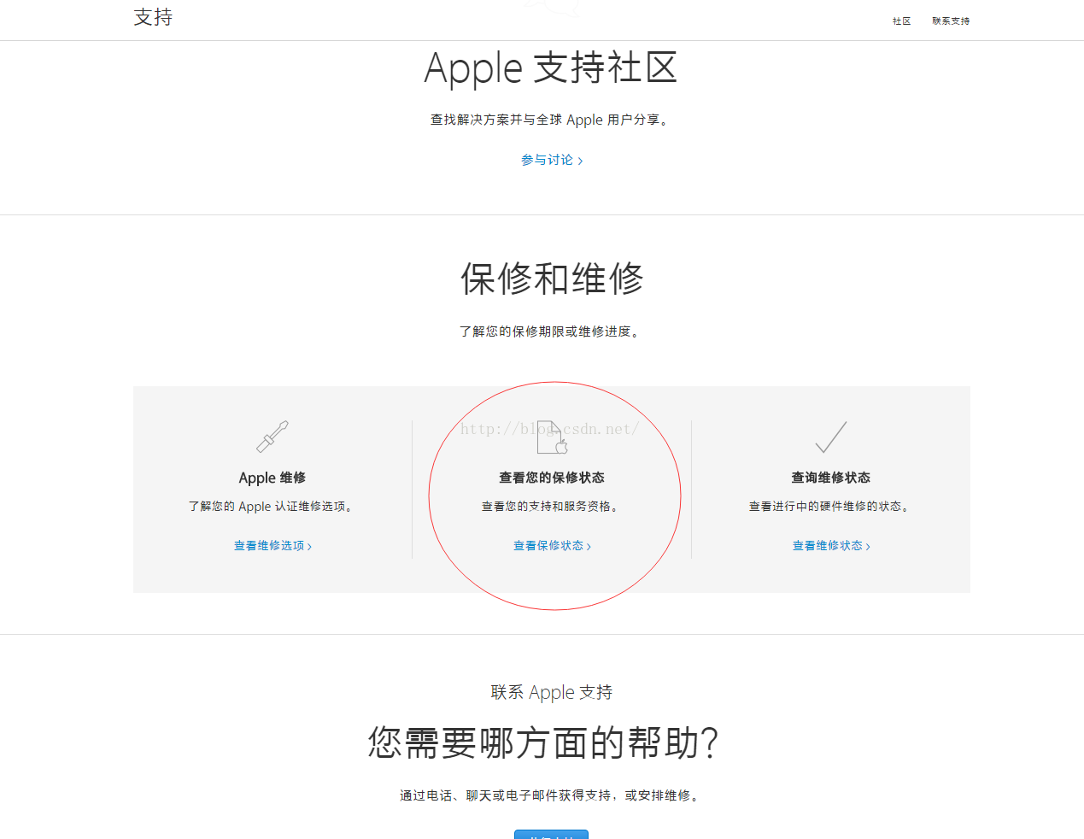Click the text 了解您的 Apple 认证维修选项
This screenshot has height=839, width=1084.
(272, 507)
